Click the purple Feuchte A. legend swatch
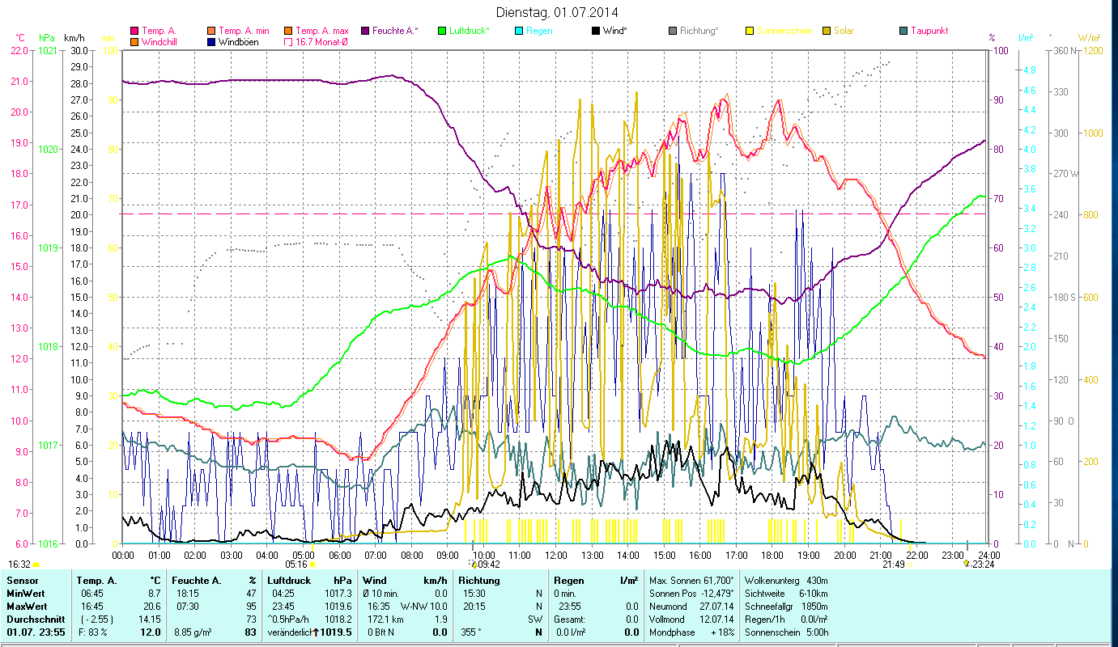This screenshot has height=647, width=1118. [x=364, y=31]
